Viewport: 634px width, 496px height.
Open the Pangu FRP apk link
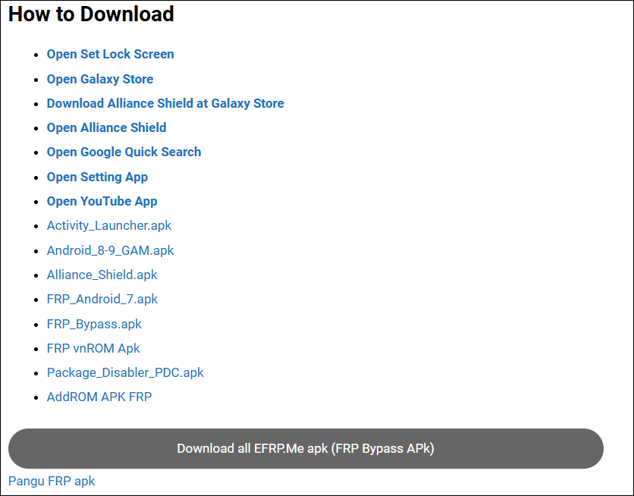pos(52,481)
